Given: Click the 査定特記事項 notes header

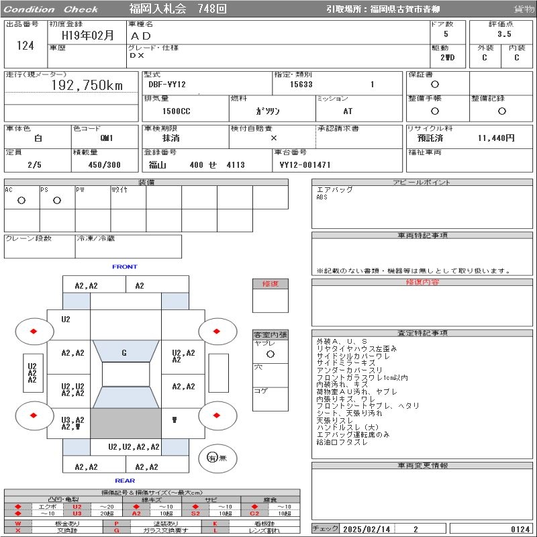Looking at the screenshot, I should click(422, 333).
